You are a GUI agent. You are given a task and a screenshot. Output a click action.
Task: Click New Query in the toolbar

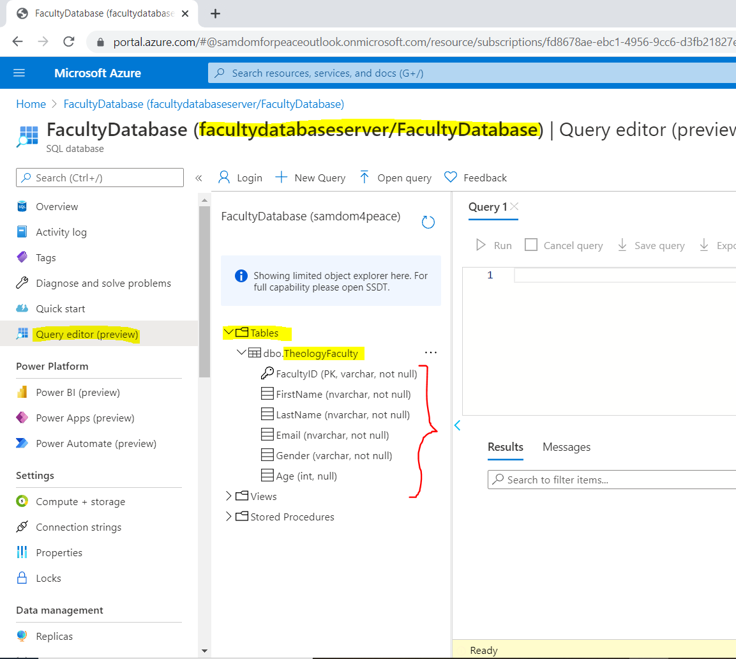[x=310, y=178]
